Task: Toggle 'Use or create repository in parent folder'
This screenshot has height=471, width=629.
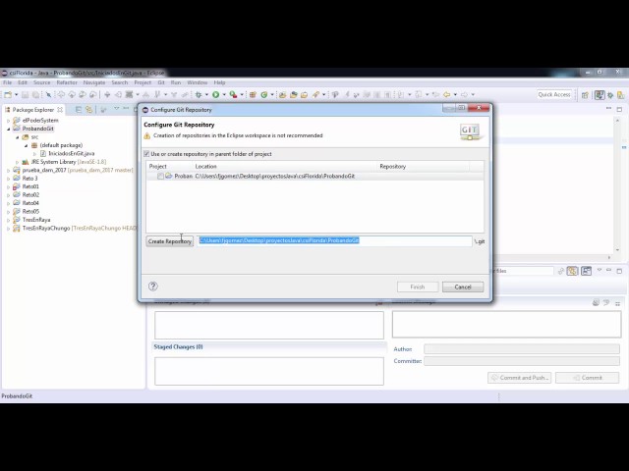Action: tap(146, 154)
